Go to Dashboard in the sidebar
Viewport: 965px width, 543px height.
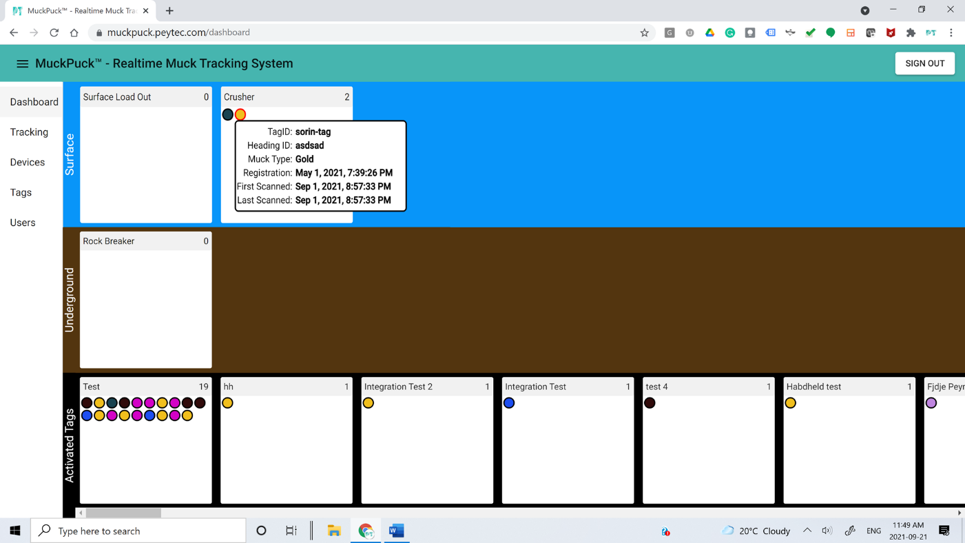[x=34, y=102]
